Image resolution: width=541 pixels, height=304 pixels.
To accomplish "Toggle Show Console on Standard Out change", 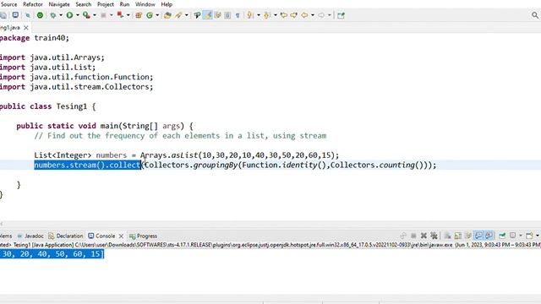I will coord(478,236).
